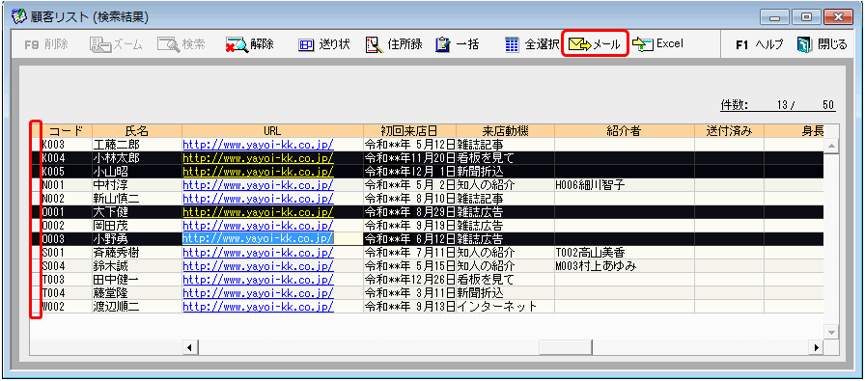Screen dimensions: 865x381
Task: Select the name cell 小野勇
Action: [137, 239]
